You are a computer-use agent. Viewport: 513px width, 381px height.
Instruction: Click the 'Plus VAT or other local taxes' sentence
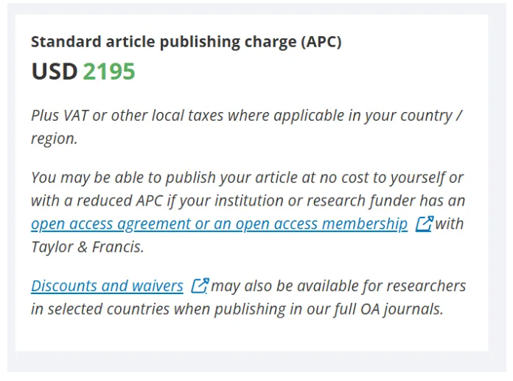pos(247,116)
